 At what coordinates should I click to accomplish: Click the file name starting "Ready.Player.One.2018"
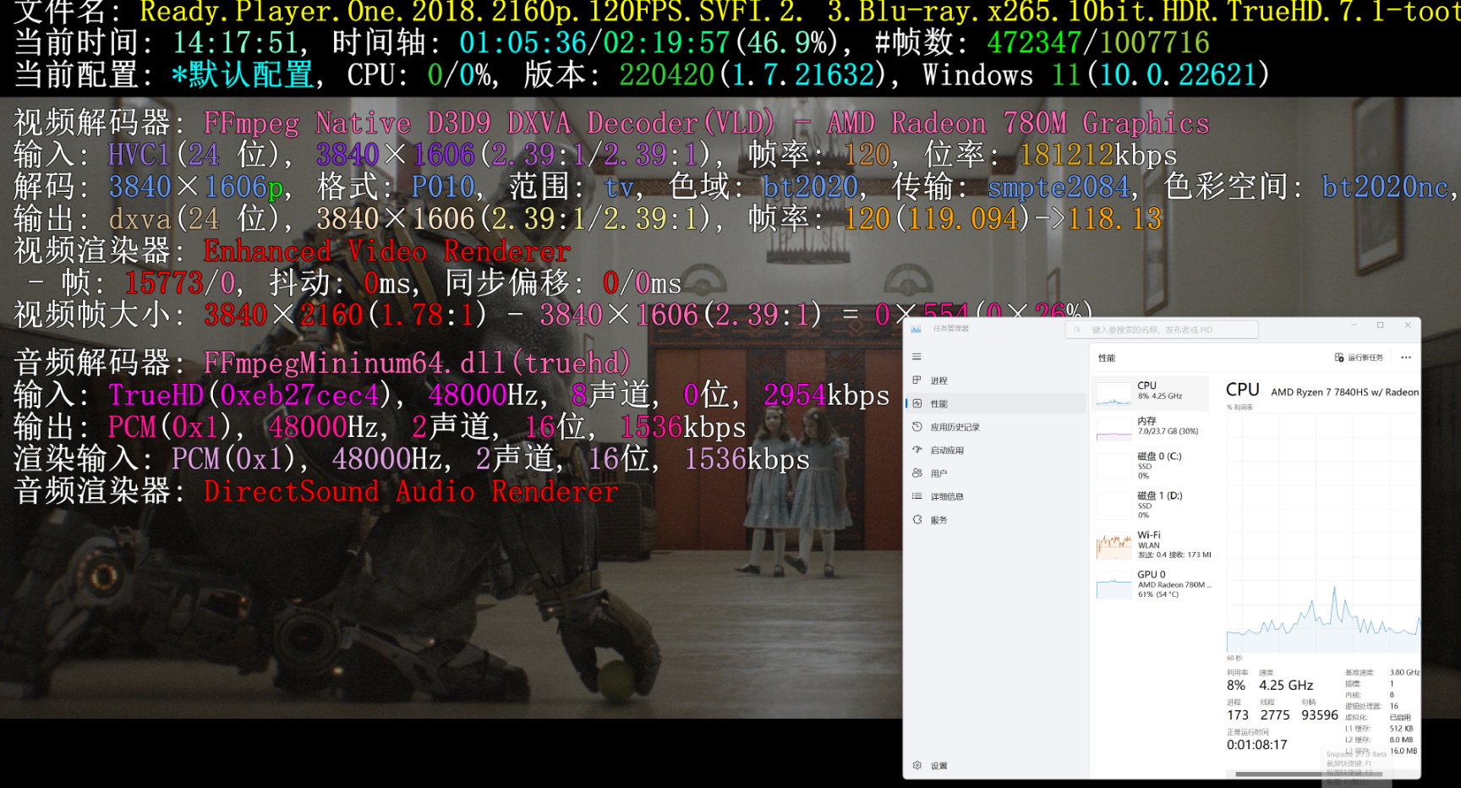[799, 12]
